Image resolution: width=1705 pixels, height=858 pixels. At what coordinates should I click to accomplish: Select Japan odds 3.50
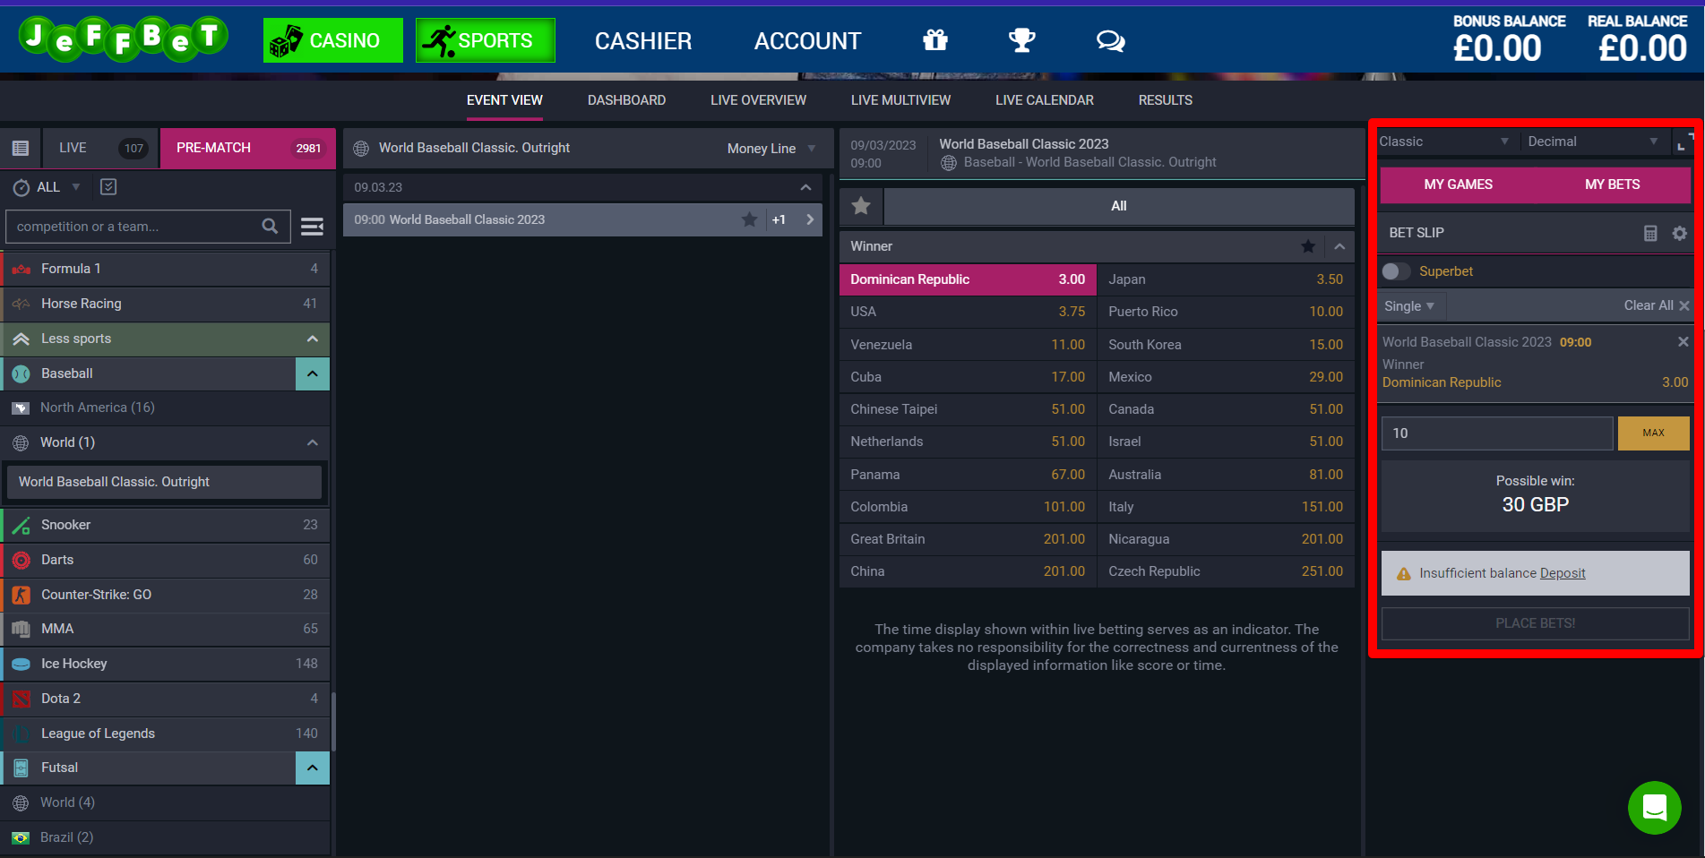[1225, 279]
